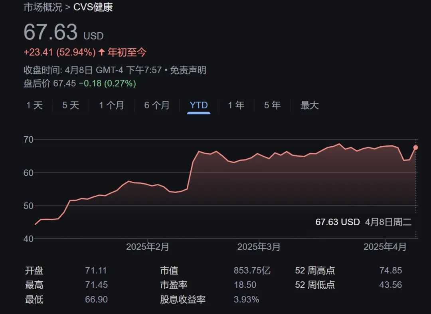Click the 最高 value 71.45

97,285
